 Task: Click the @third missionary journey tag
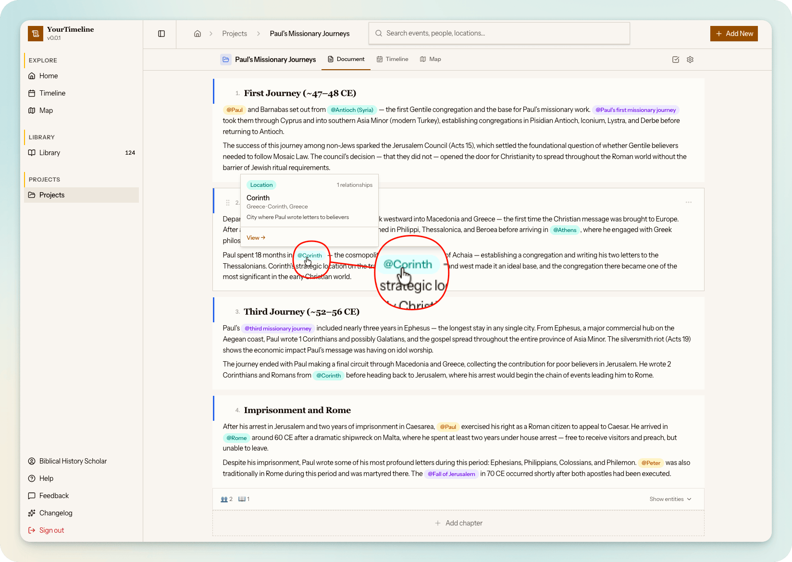(278, 329)
